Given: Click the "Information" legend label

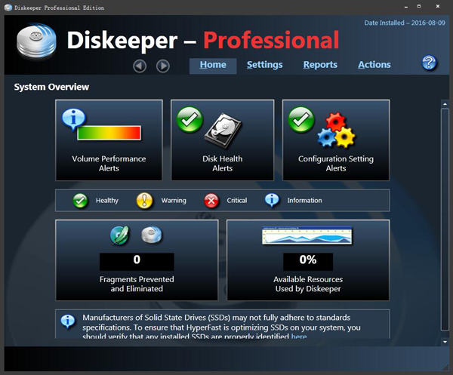Looking at the screenshot, I should [304, 201].
